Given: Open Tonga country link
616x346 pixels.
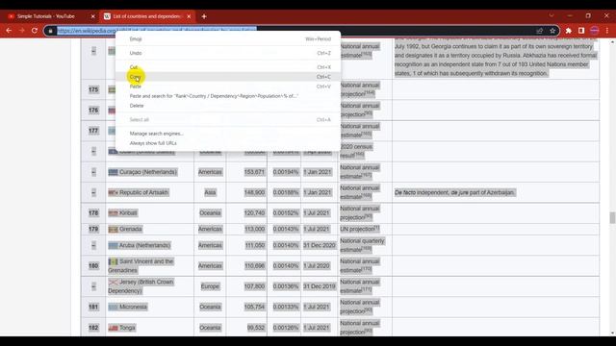Looking at the screenshot, I should pos(127,328).
